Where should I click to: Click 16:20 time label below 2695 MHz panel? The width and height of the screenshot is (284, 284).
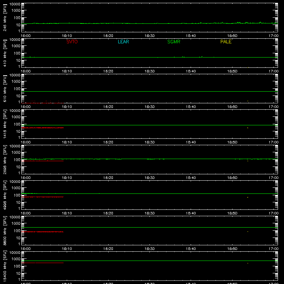[x=108, y=178]
